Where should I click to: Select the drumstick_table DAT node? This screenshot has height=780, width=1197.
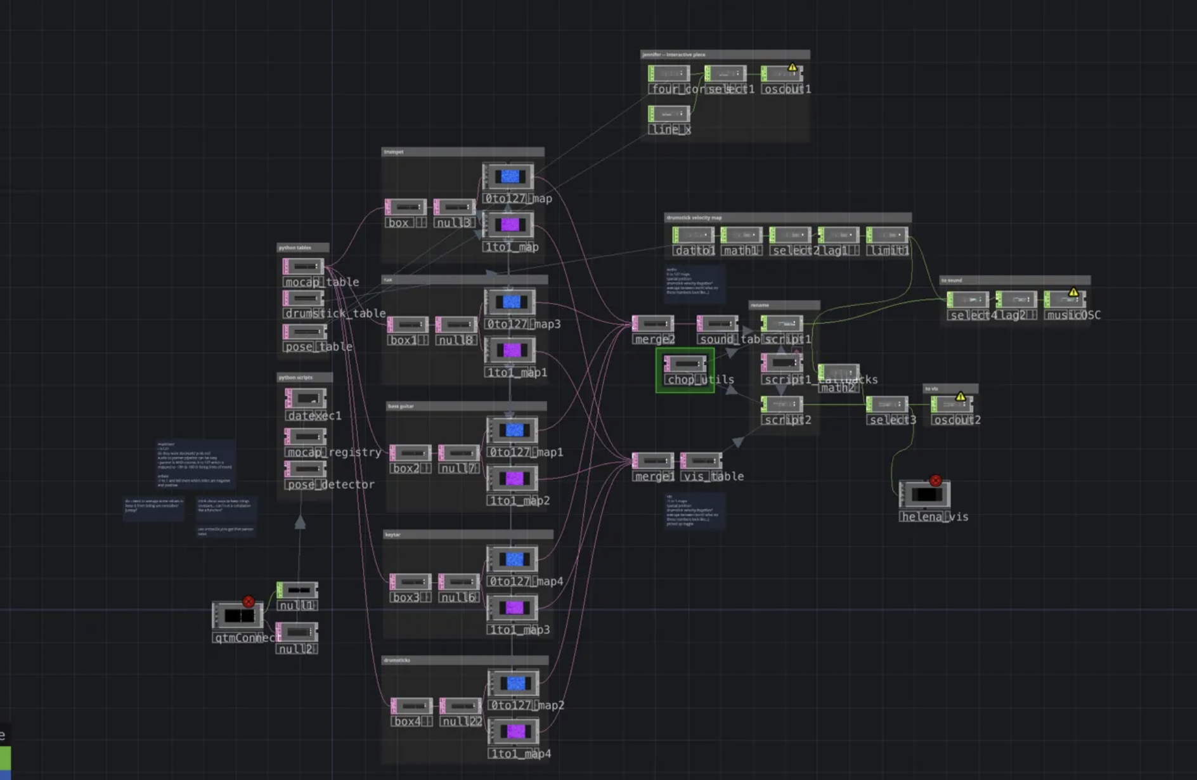(304, 298)
